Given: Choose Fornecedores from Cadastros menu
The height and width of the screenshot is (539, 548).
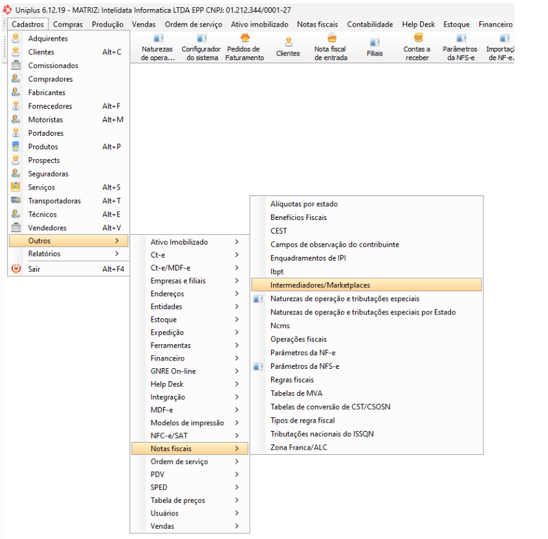Looking at the screenshot, I should [x=50, y=106].
